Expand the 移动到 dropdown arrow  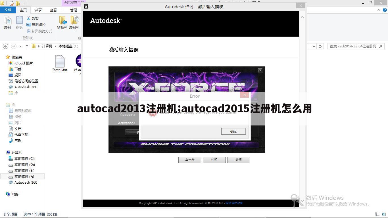[x=62, y=30]
